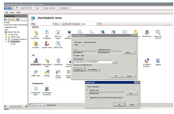
Task: Open IIS Authorization Rules feature
Action: click(x=47, y=63)
